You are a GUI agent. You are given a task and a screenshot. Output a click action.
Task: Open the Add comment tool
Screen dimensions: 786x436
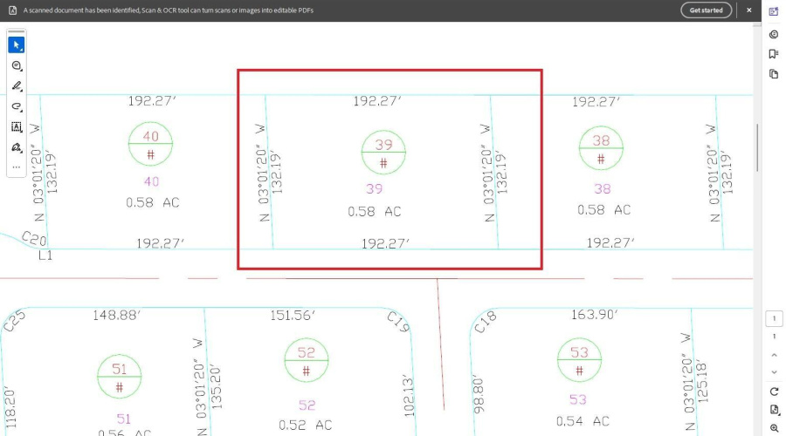[x=16, y=65]
